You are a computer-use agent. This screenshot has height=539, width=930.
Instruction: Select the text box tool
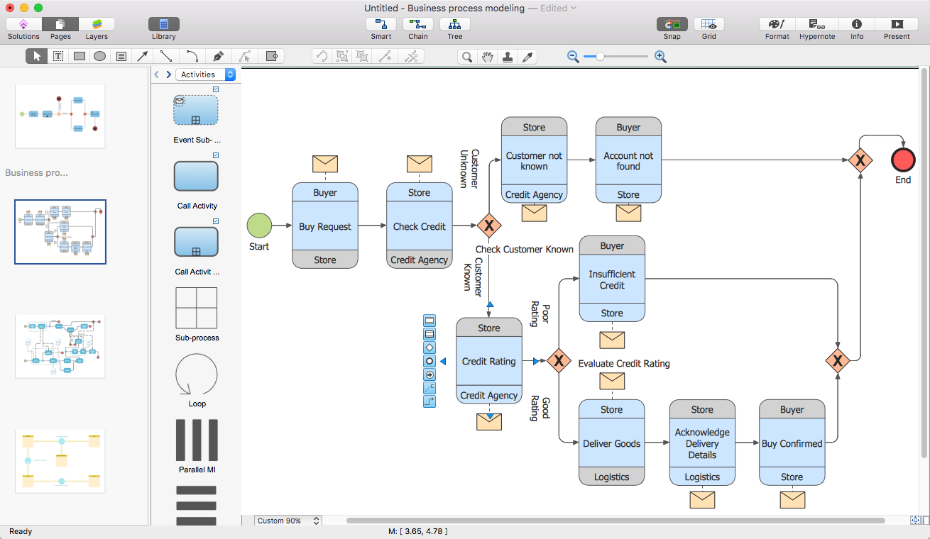(58, 57)
